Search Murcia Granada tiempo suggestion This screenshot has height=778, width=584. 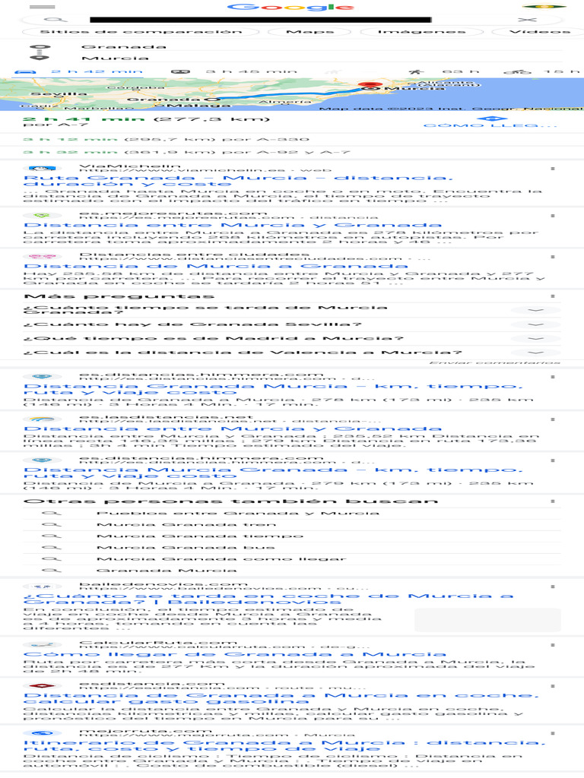point(292,536)
